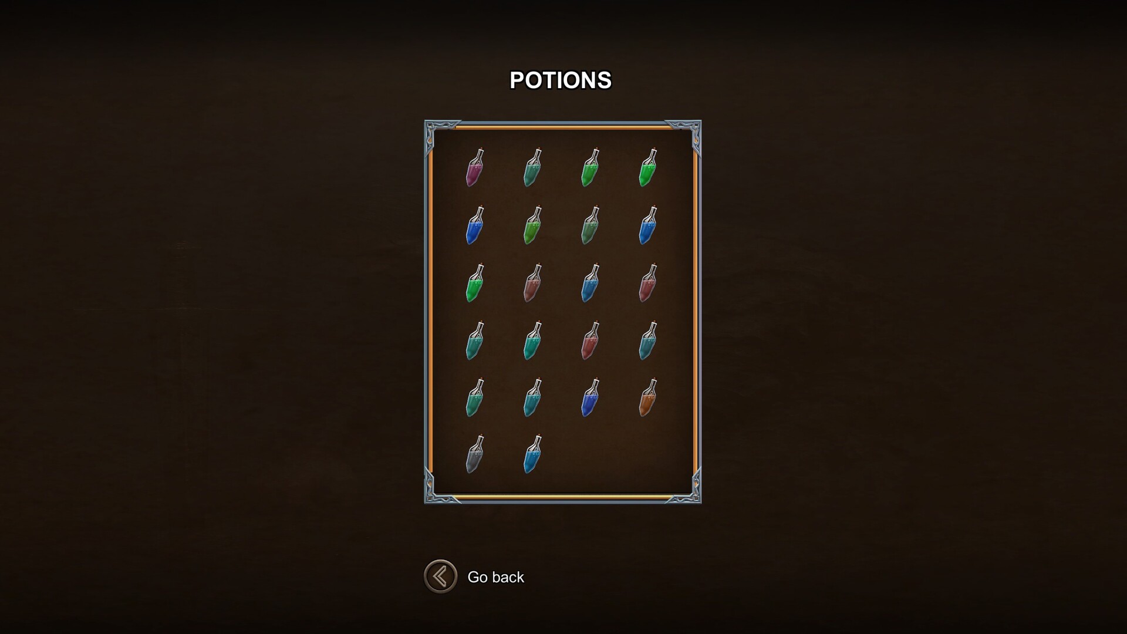Choose the blue potion that starts the second row
This screenshot has width=1127, height=634.
[x=475, y=225]
